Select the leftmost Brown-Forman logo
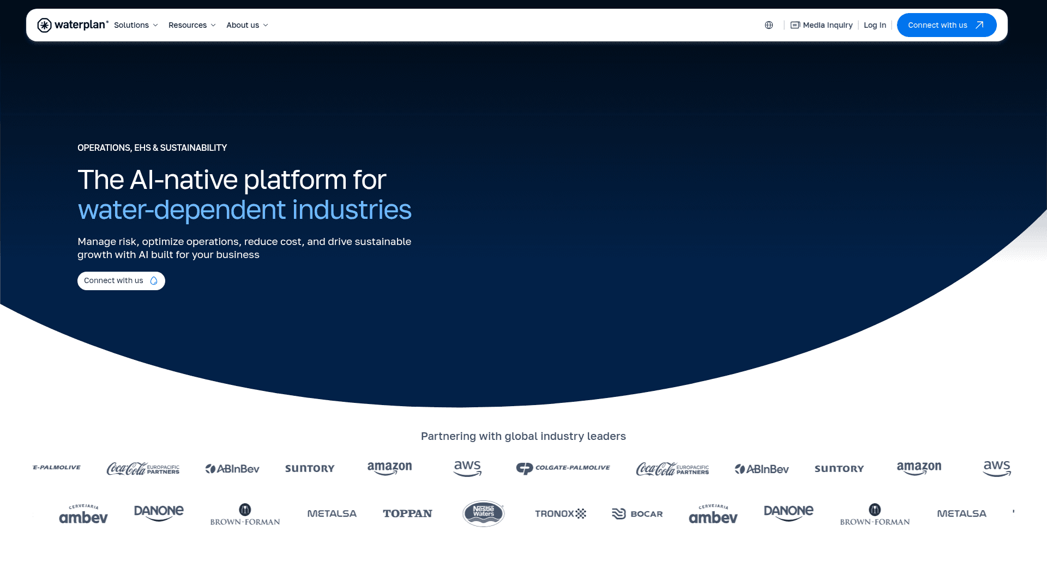This screenshot has width=1047, height=588. tap(245, 514)
